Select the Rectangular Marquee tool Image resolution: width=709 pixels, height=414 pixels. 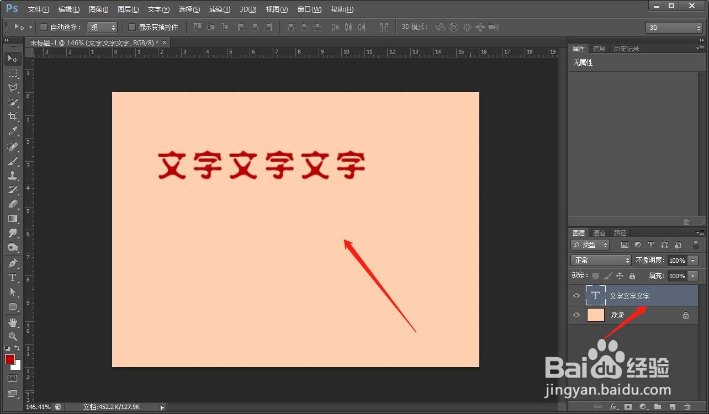tap(13, 73)
